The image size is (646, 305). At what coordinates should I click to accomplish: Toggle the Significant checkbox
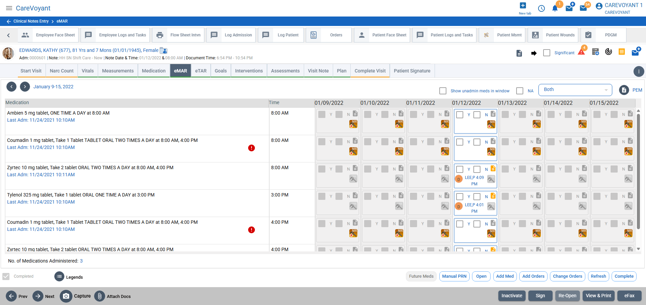[x=547, y=53]
